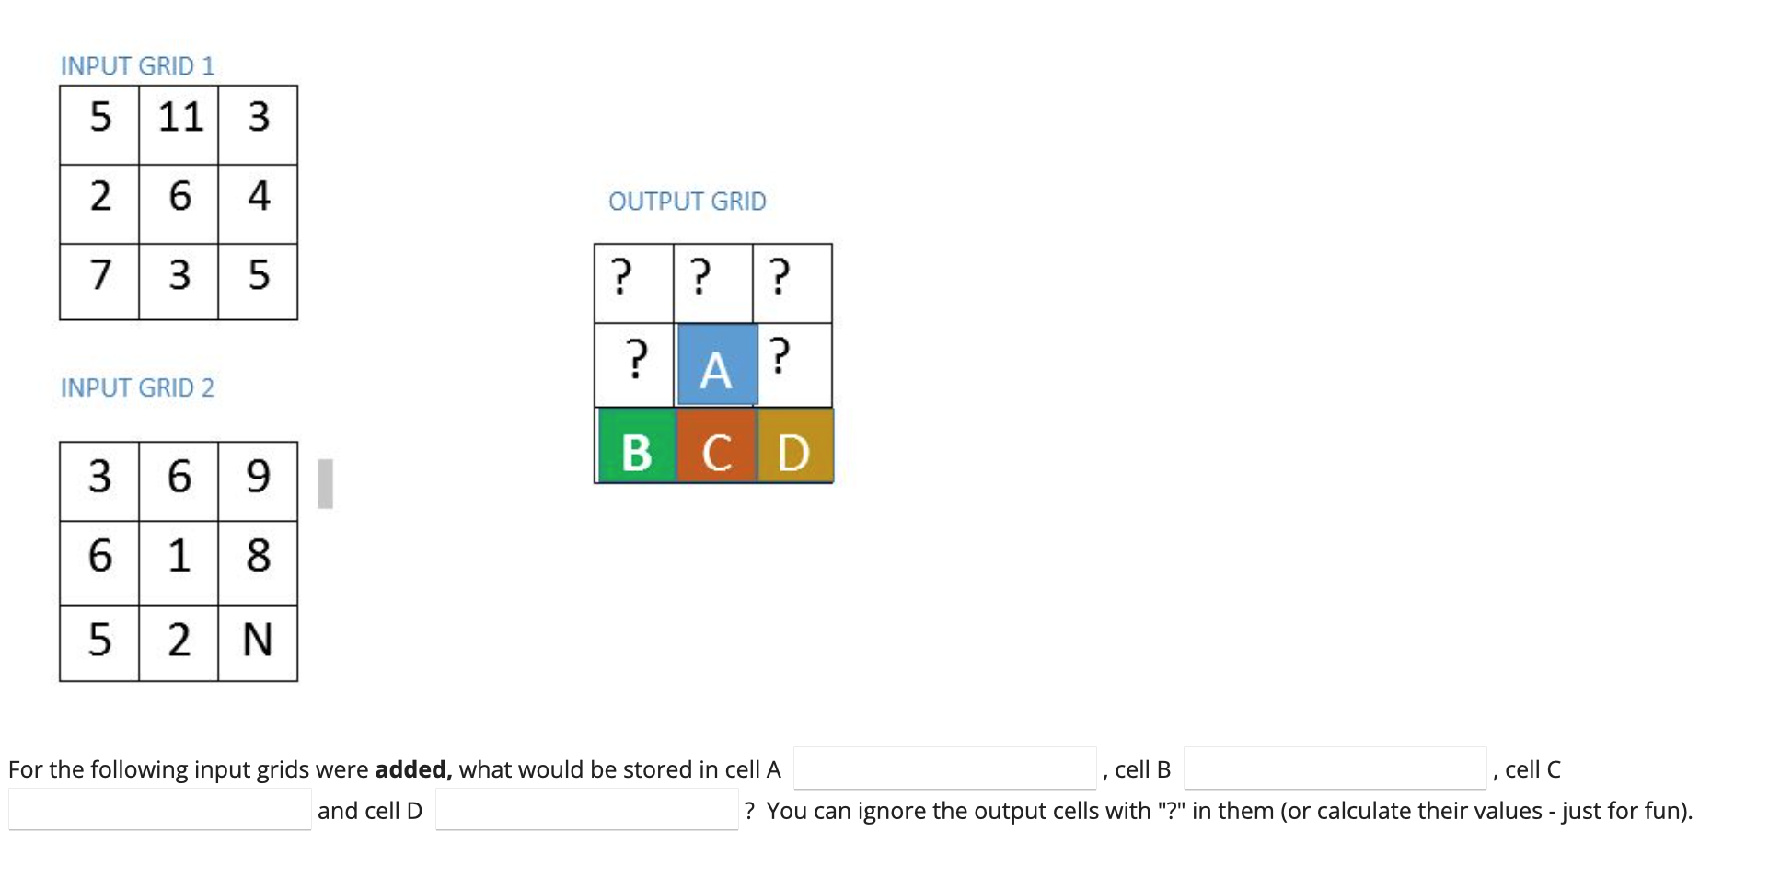Viewport: 1769px width, 878px height.
Task: Click the question mark left of cell A
Action: click(636, 365)
